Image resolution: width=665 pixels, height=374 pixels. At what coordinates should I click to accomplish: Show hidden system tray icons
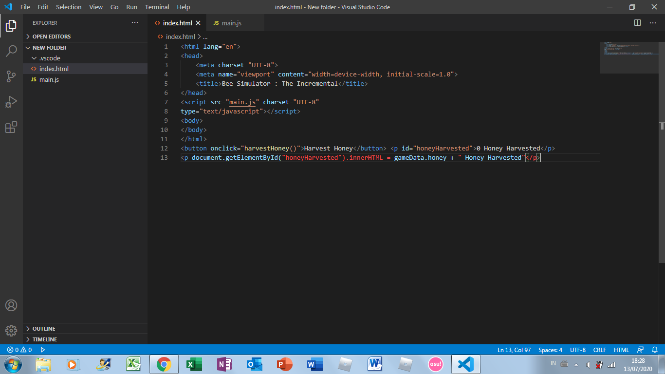coord(576,364)
